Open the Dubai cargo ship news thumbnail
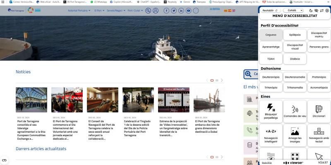This screenshot has width=331, height=165. point(209,100)
